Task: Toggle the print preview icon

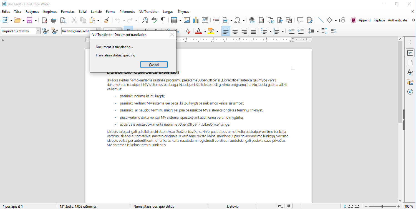Action: coord(63,20)
